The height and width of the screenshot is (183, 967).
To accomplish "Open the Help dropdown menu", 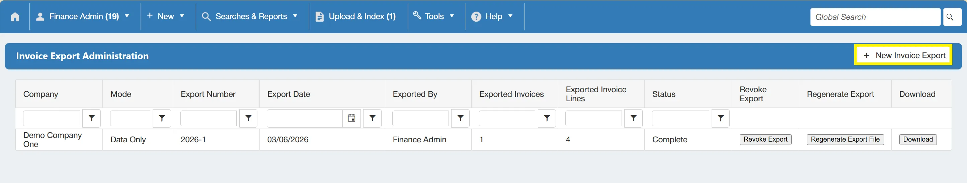I will pyautogui.click(x=492, y=16).
